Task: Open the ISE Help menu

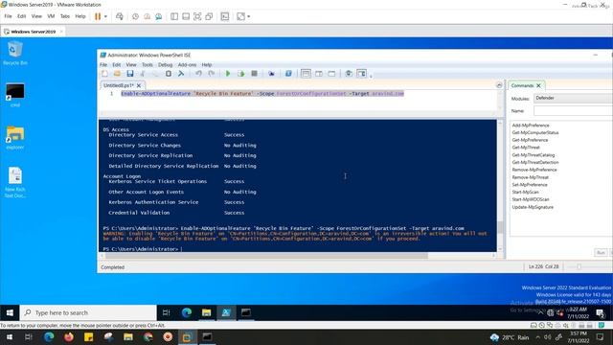Action: [x=207, y=64]
